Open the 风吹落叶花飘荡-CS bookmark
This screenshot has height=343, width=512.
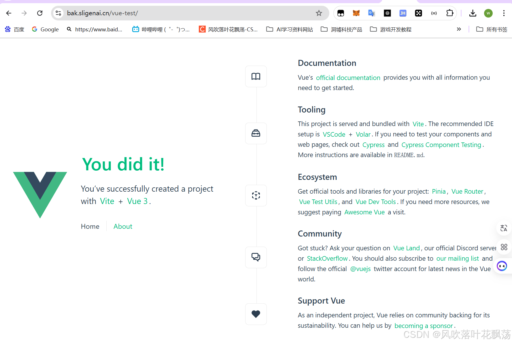(x=228, y=29)
